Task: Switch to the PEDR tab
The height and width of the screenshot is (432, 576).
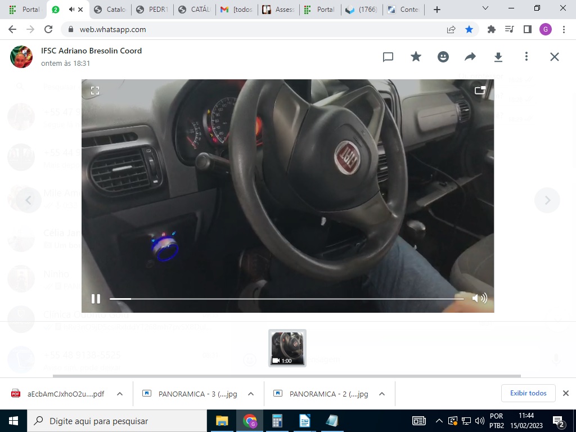Action: 152,10
